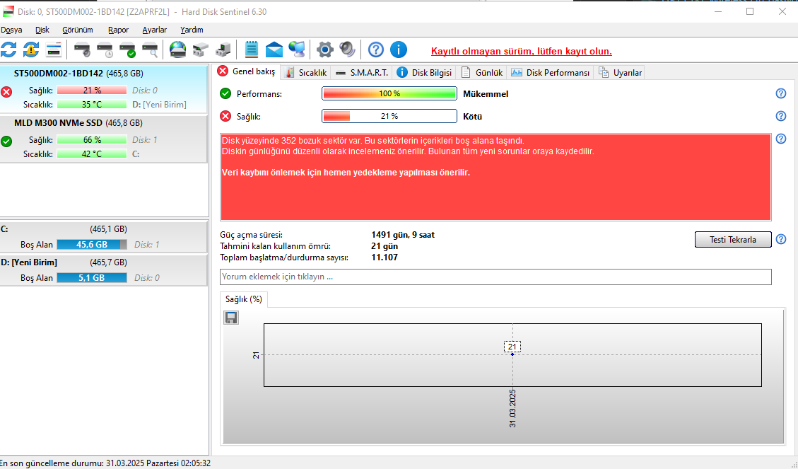
Task: Click the globe over disk toolbar icon
Action: (177, 50)
